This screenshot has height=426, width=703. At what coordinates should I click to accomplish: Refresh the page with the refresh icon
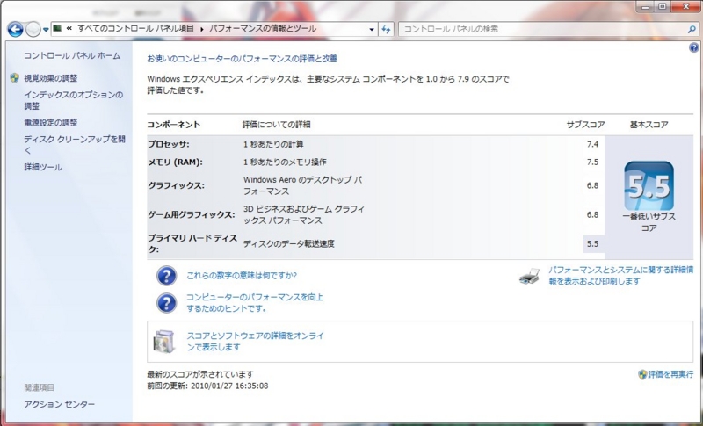pos(386,30)
